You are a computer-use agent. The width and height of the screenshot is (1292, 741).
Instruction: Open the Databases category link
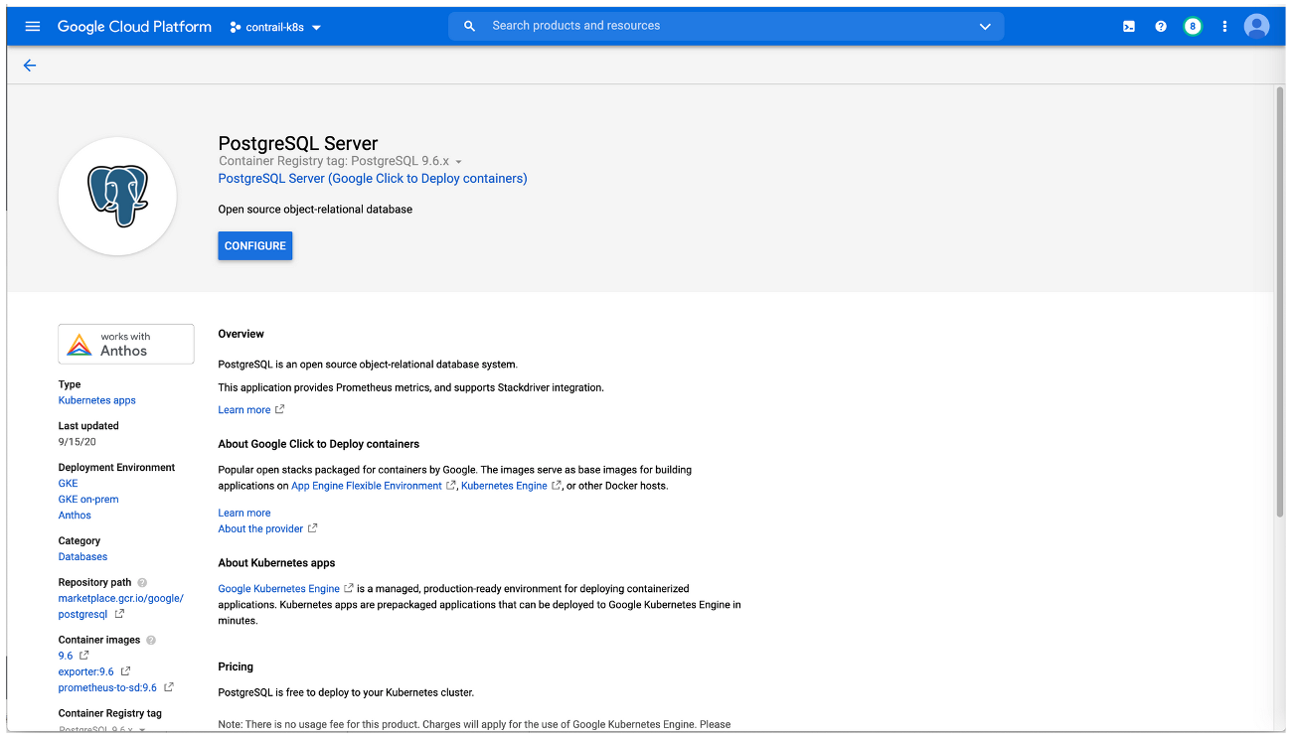[83, 557]
